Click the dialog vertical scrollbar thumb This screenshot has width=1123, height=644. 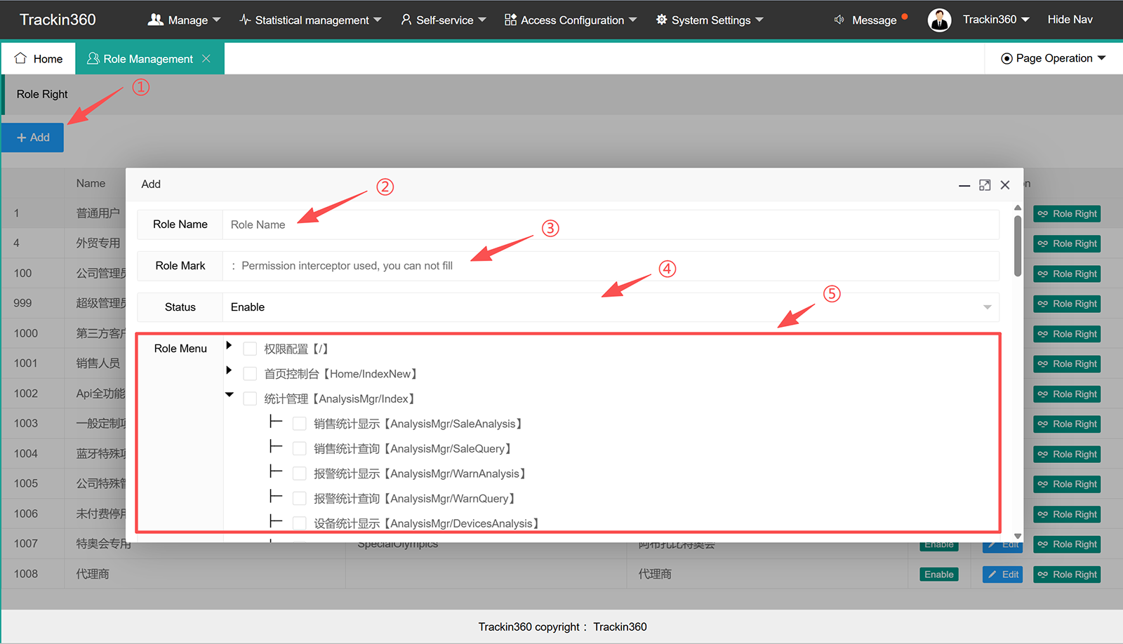[x=1018, y=246]
